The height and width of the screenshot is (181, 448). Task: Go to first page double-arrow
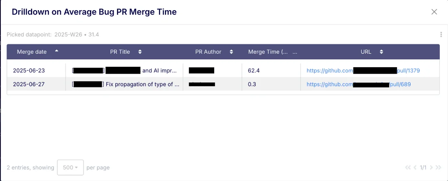pos(408,167)
